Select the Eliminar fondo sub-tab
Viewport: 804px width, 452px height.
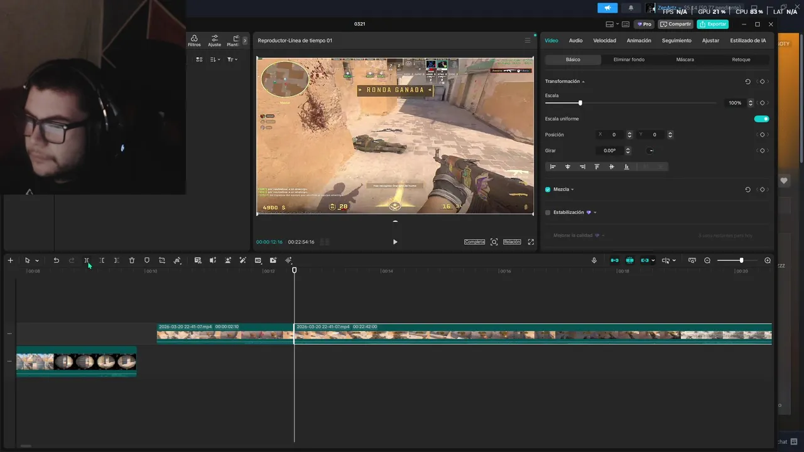(629, 60)
